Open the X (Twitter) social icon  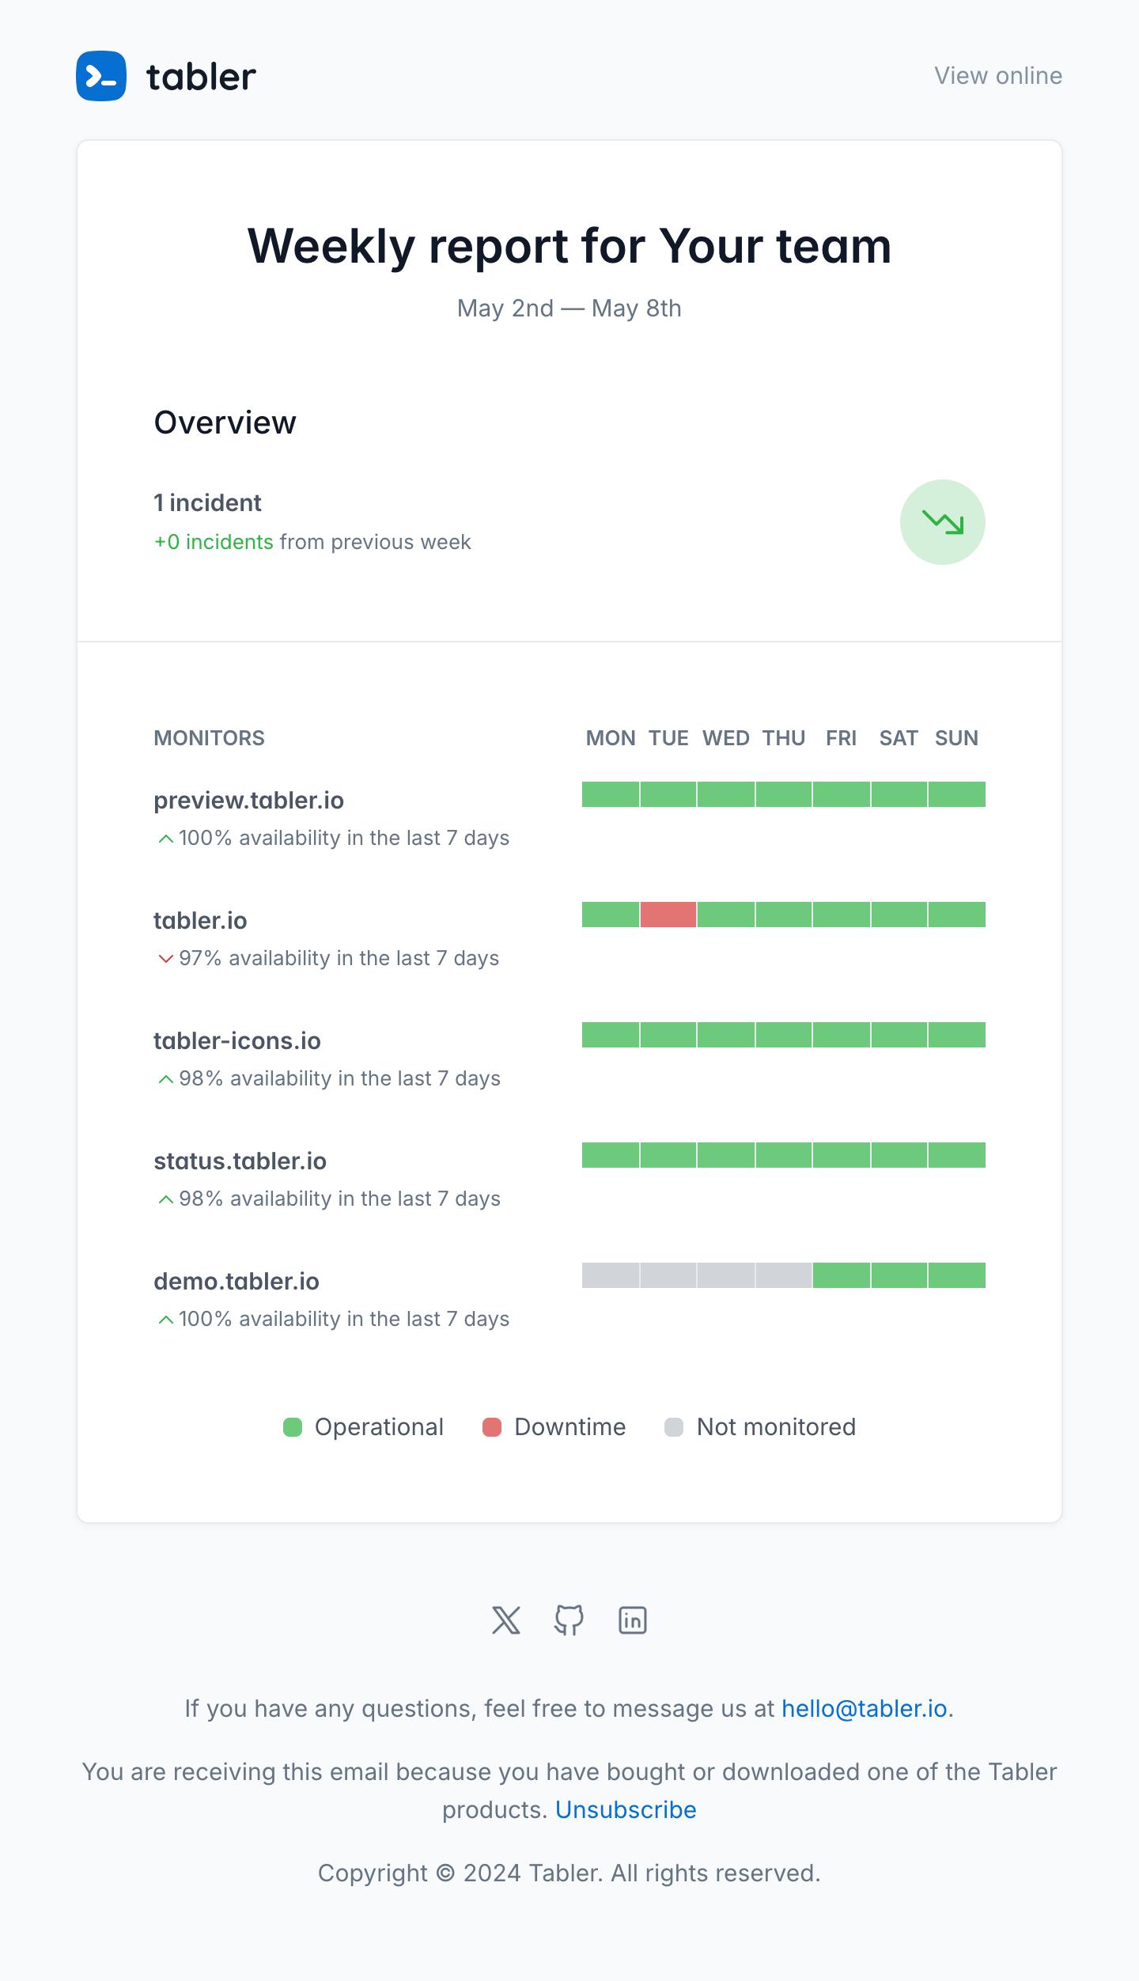[506, 1620]
